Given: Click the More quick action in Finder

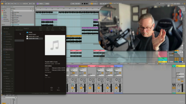Looking at the screenshot, I should tap(58, 89).
